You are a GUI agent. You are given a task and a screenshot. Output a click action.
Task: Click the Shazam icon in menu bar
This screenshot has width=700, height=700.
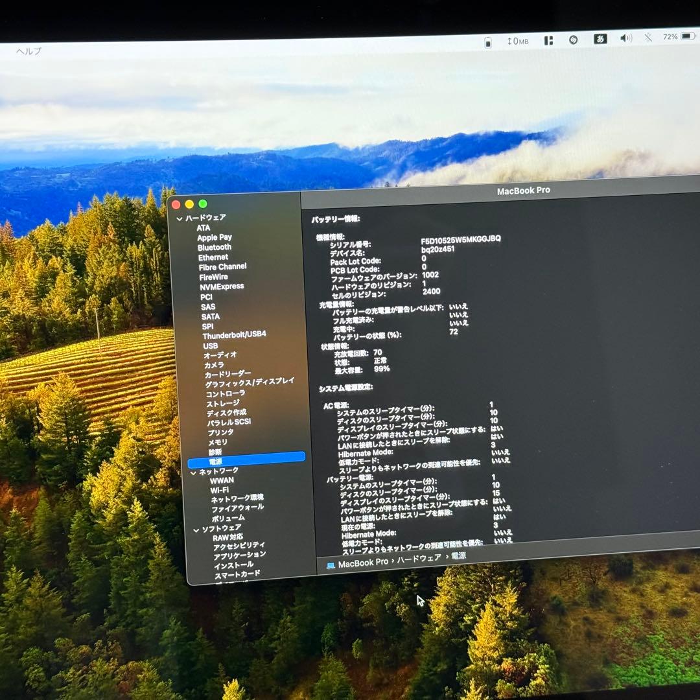point(573,40)
